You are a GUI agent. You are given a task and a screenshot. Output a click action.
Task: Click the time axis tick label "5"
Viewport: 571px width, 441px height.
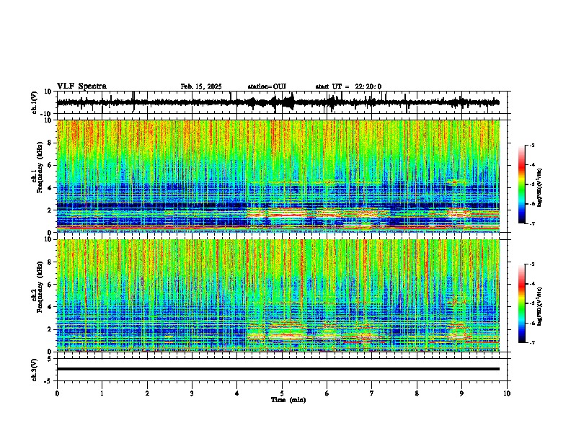[282, 393]
